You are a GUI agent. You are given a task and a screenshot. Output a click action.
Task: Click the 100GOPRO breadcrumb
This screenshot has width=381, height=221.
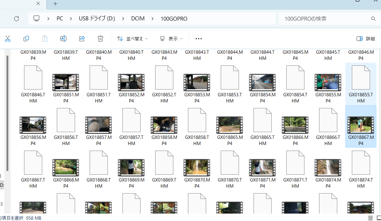[x=174, y=19]
